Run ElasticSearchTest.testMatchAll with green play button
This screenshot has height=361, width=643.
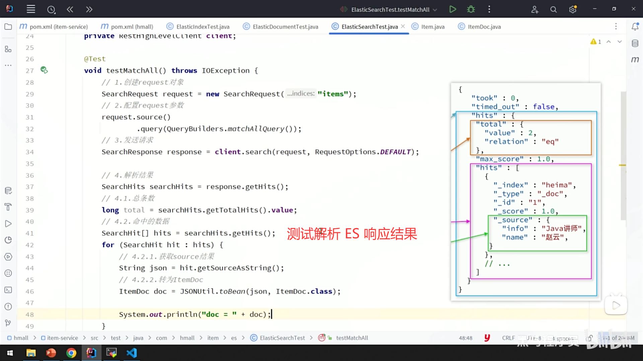pos(452,9)
